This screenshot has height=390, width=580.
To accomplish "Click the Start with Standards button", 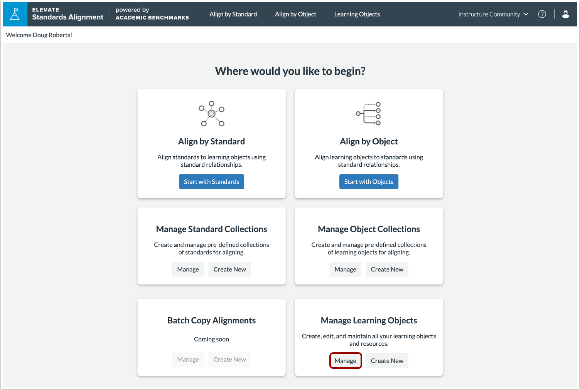I will tap(211, 181).
